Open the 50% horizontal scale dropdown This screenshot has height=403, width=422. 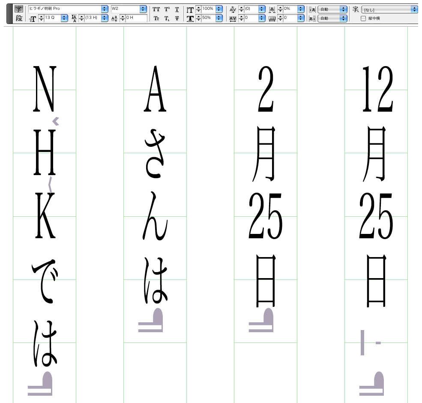click(219, 18)
